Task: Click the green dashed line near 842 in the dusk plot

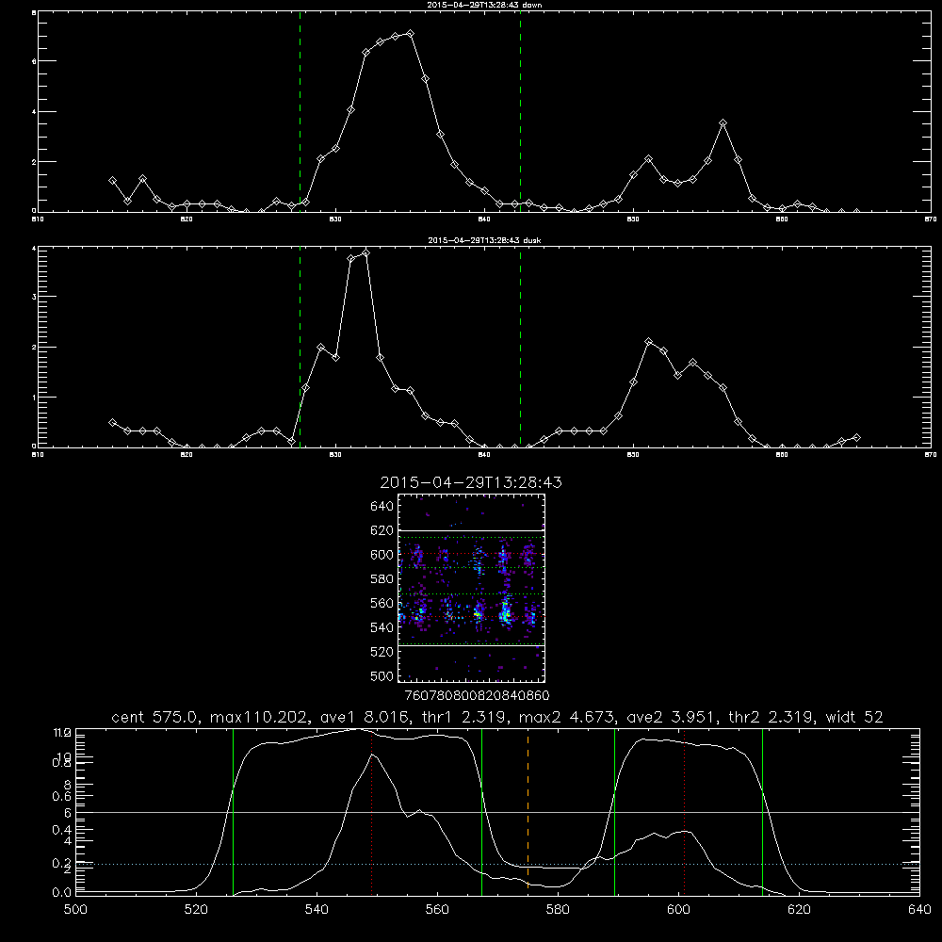Action: pyautogui.click(x=520, y=348)
